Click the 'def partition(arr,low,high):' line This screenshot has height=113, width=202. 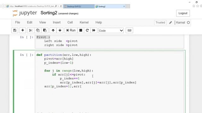tap(64, 55)
